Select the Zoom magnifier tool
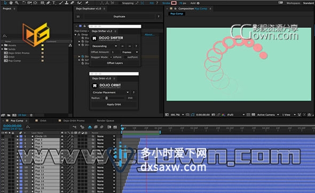 click(17, 3)
